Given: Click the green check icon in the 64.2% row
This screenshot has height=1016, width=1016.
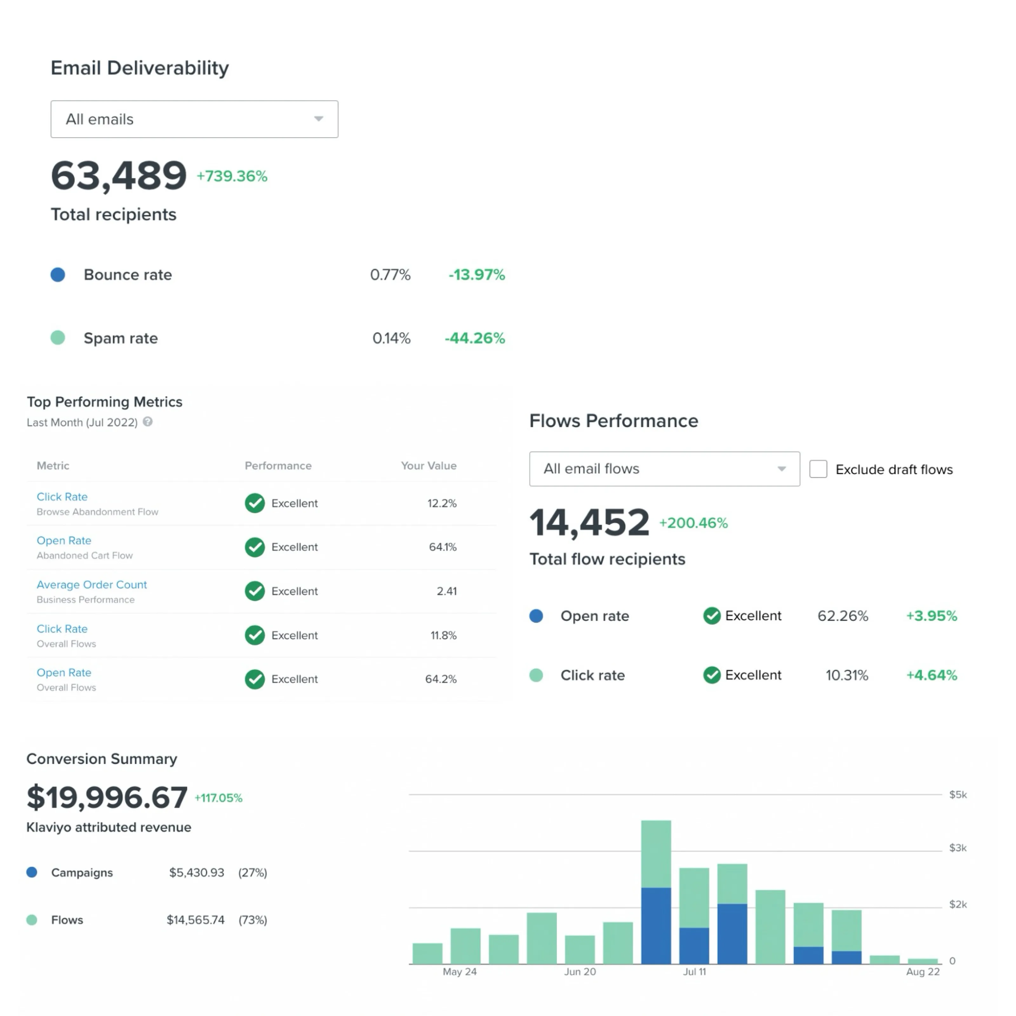Looking at the screenshot, I should [x=255, y=679].
